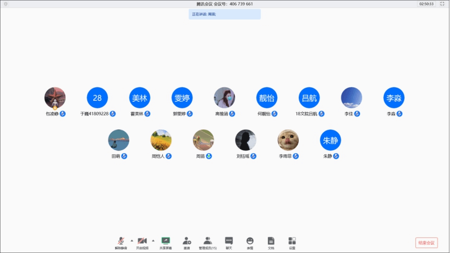Select participant 朱静's blue avatar
Image resolution: width=450 pixels, height=253 pixels.
click(330, 140)
